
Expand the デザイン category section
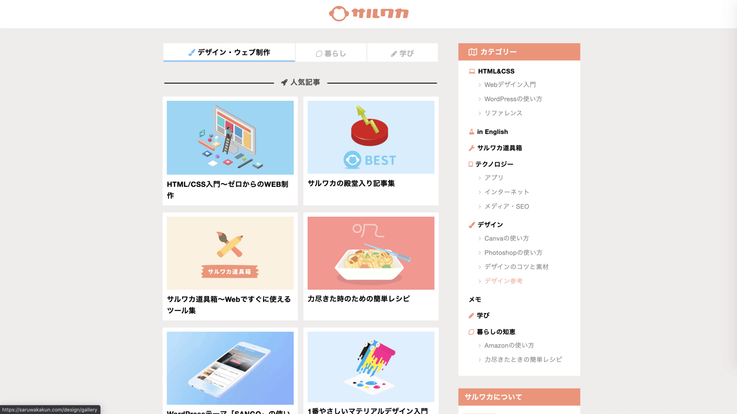(489, 224)
